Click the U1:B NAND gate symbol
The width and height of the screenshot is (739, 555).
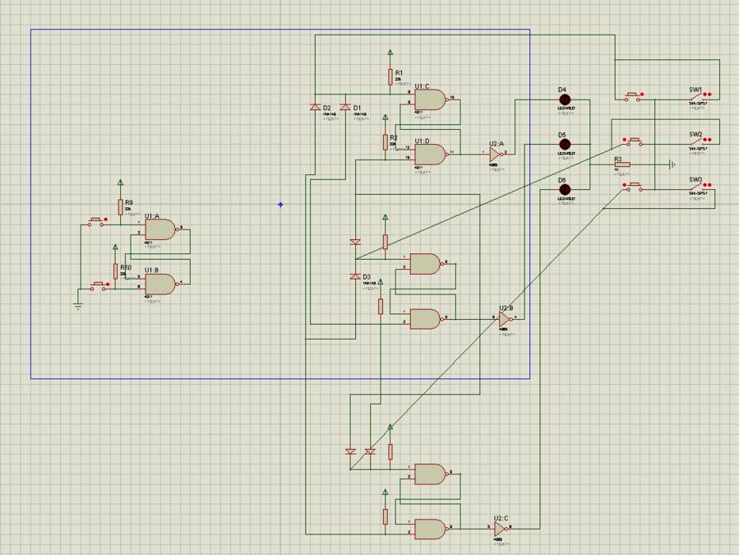[x=160, y=284]
